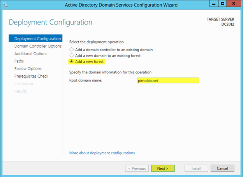Click the 'Root domain name:' label
The width and height of the screenshot is (243, 177).
[86, 80]
